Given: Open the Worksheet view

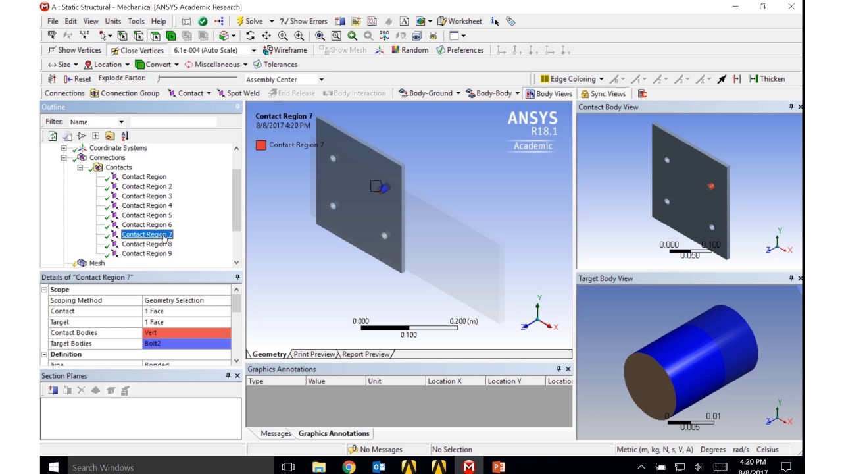Looking at the screenshot, I should 459,21.
